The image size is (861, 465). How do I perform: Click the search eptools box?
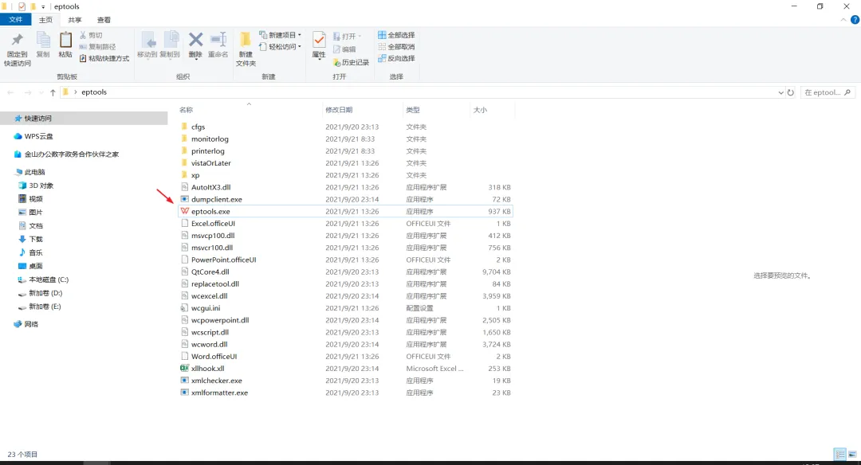(828, 92)
